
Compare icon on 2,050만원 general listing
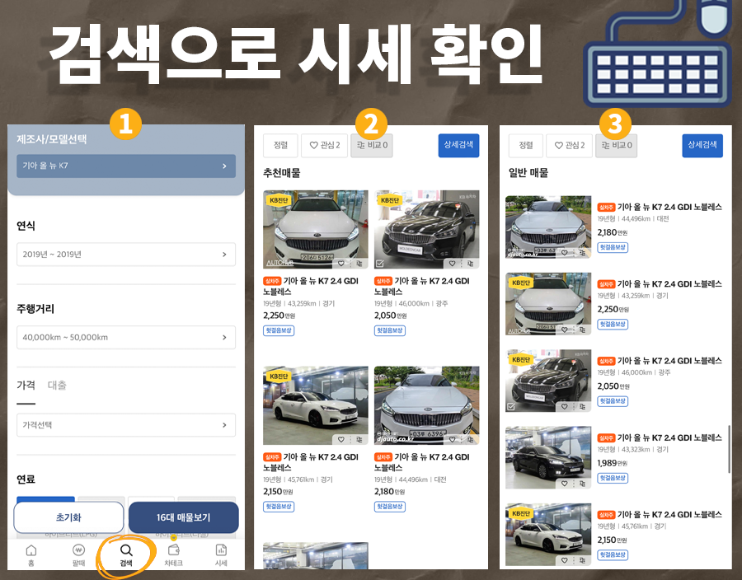(x=583, y=406)
